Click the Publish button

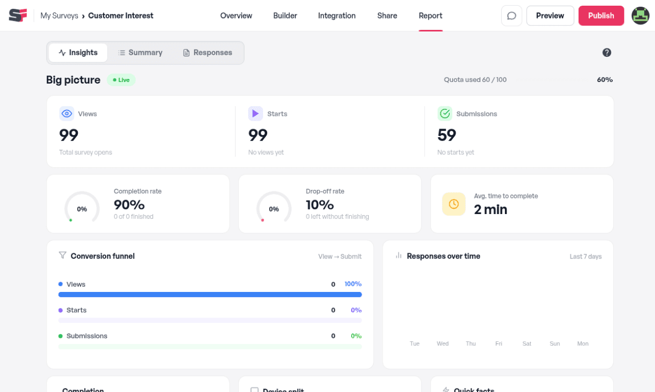pyautogui.click(x=601, y=15)
